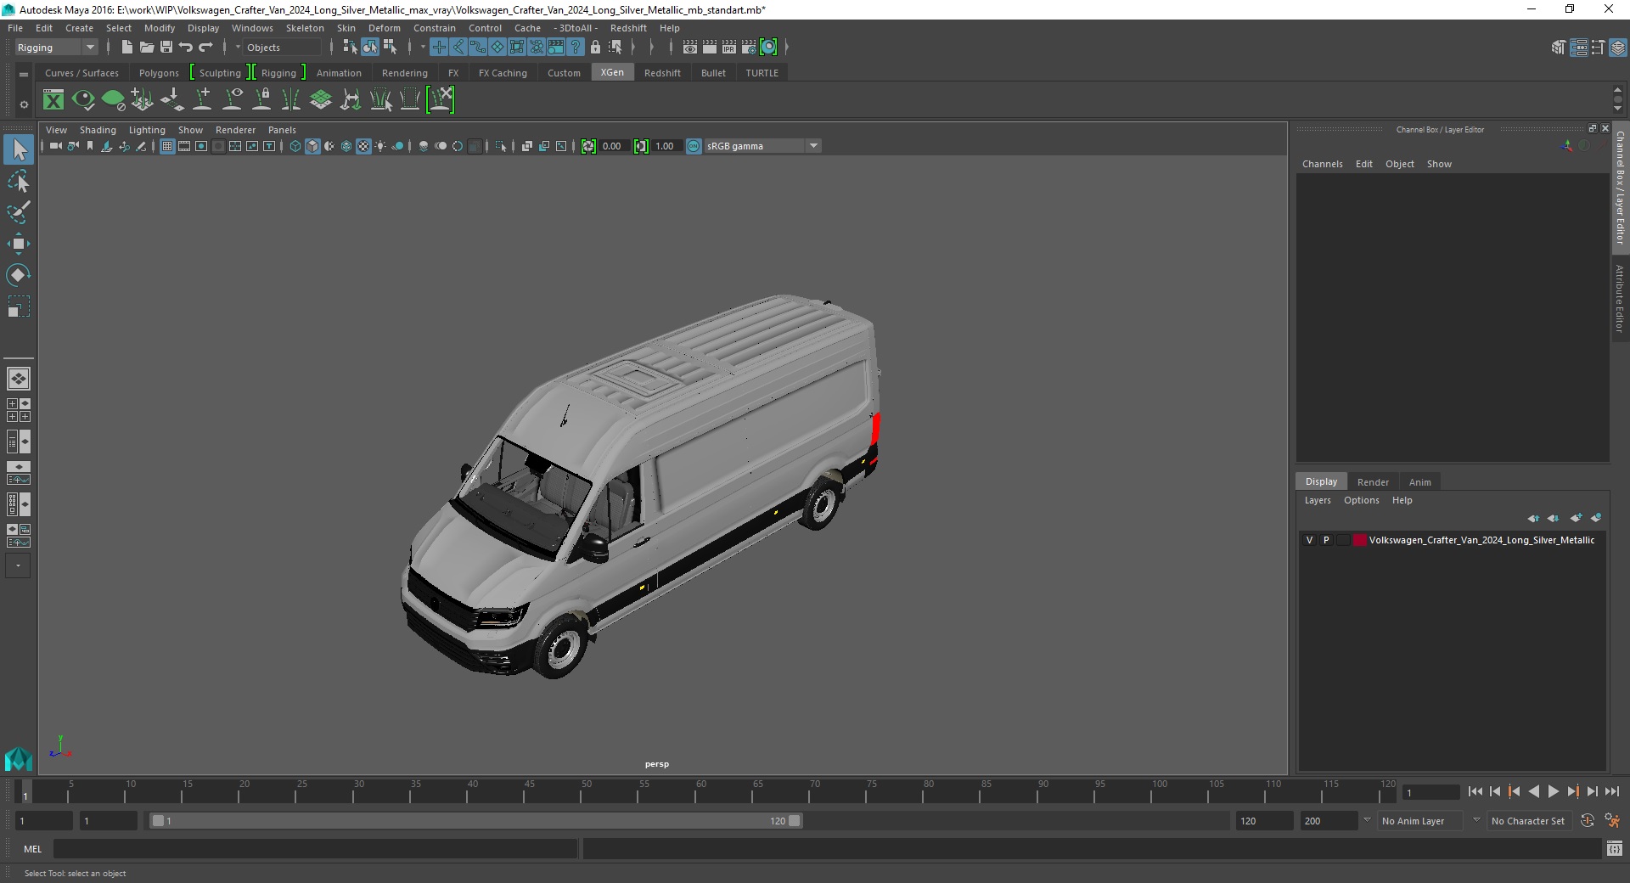Switch to the Polygons shelf tab
Screen dimensions: 1630x883
pyautogui.click(x=159, y=73)
